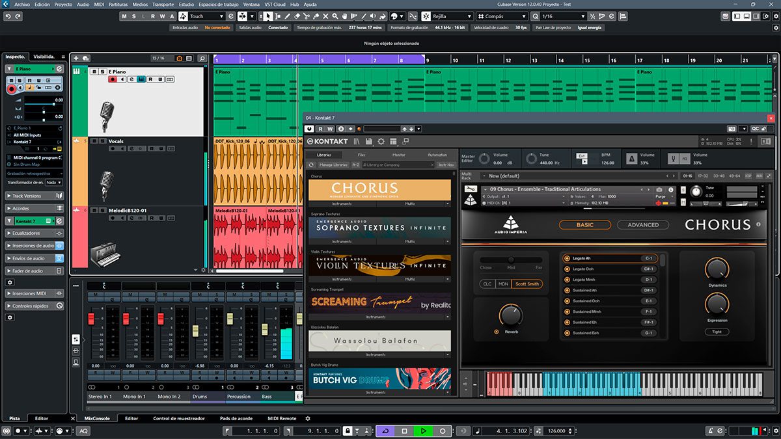Select the Legato Ah articulation radio button

tap(567, 258)
